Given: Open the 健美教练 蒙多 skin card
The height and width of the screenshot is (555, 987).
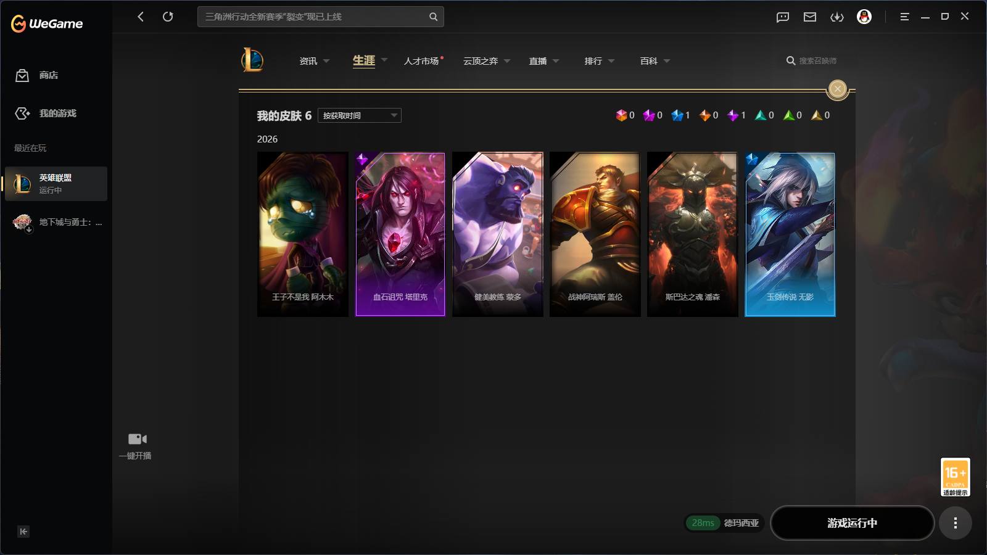Looking at the screenshot, I should (498, 234).
